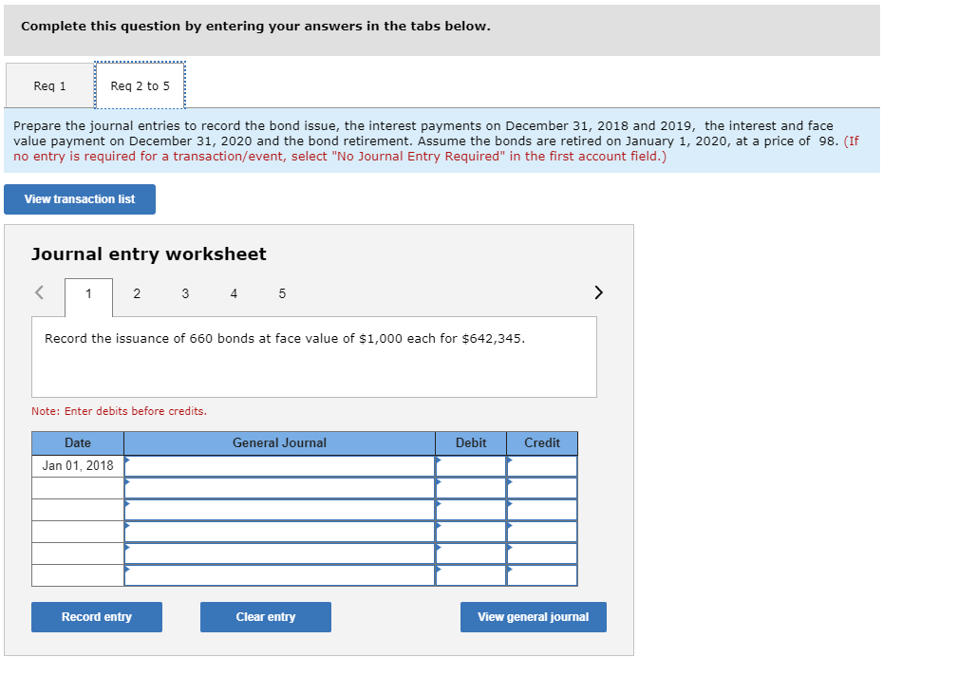Select journal entry worksheet tab 2

pos(137,293)
